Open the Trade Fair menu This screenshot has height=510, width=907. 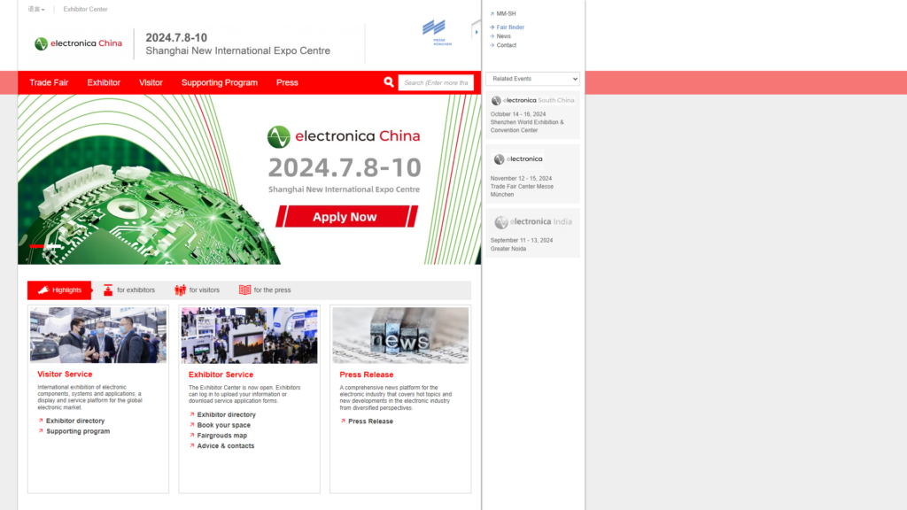click(x=49, y=82)
